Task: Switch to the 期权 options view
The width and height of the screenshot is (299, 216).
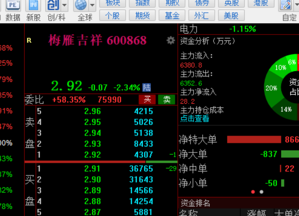Action: coord(172,3)
